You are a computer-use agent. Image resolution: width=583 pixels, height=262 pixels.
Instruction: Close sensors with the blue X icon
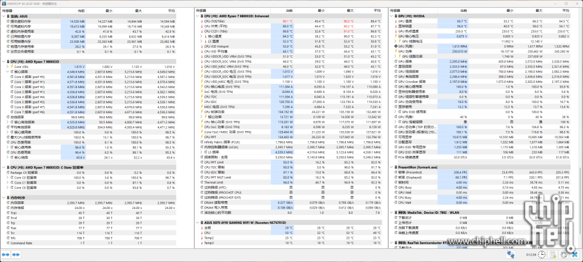click(x=575, y=255)
